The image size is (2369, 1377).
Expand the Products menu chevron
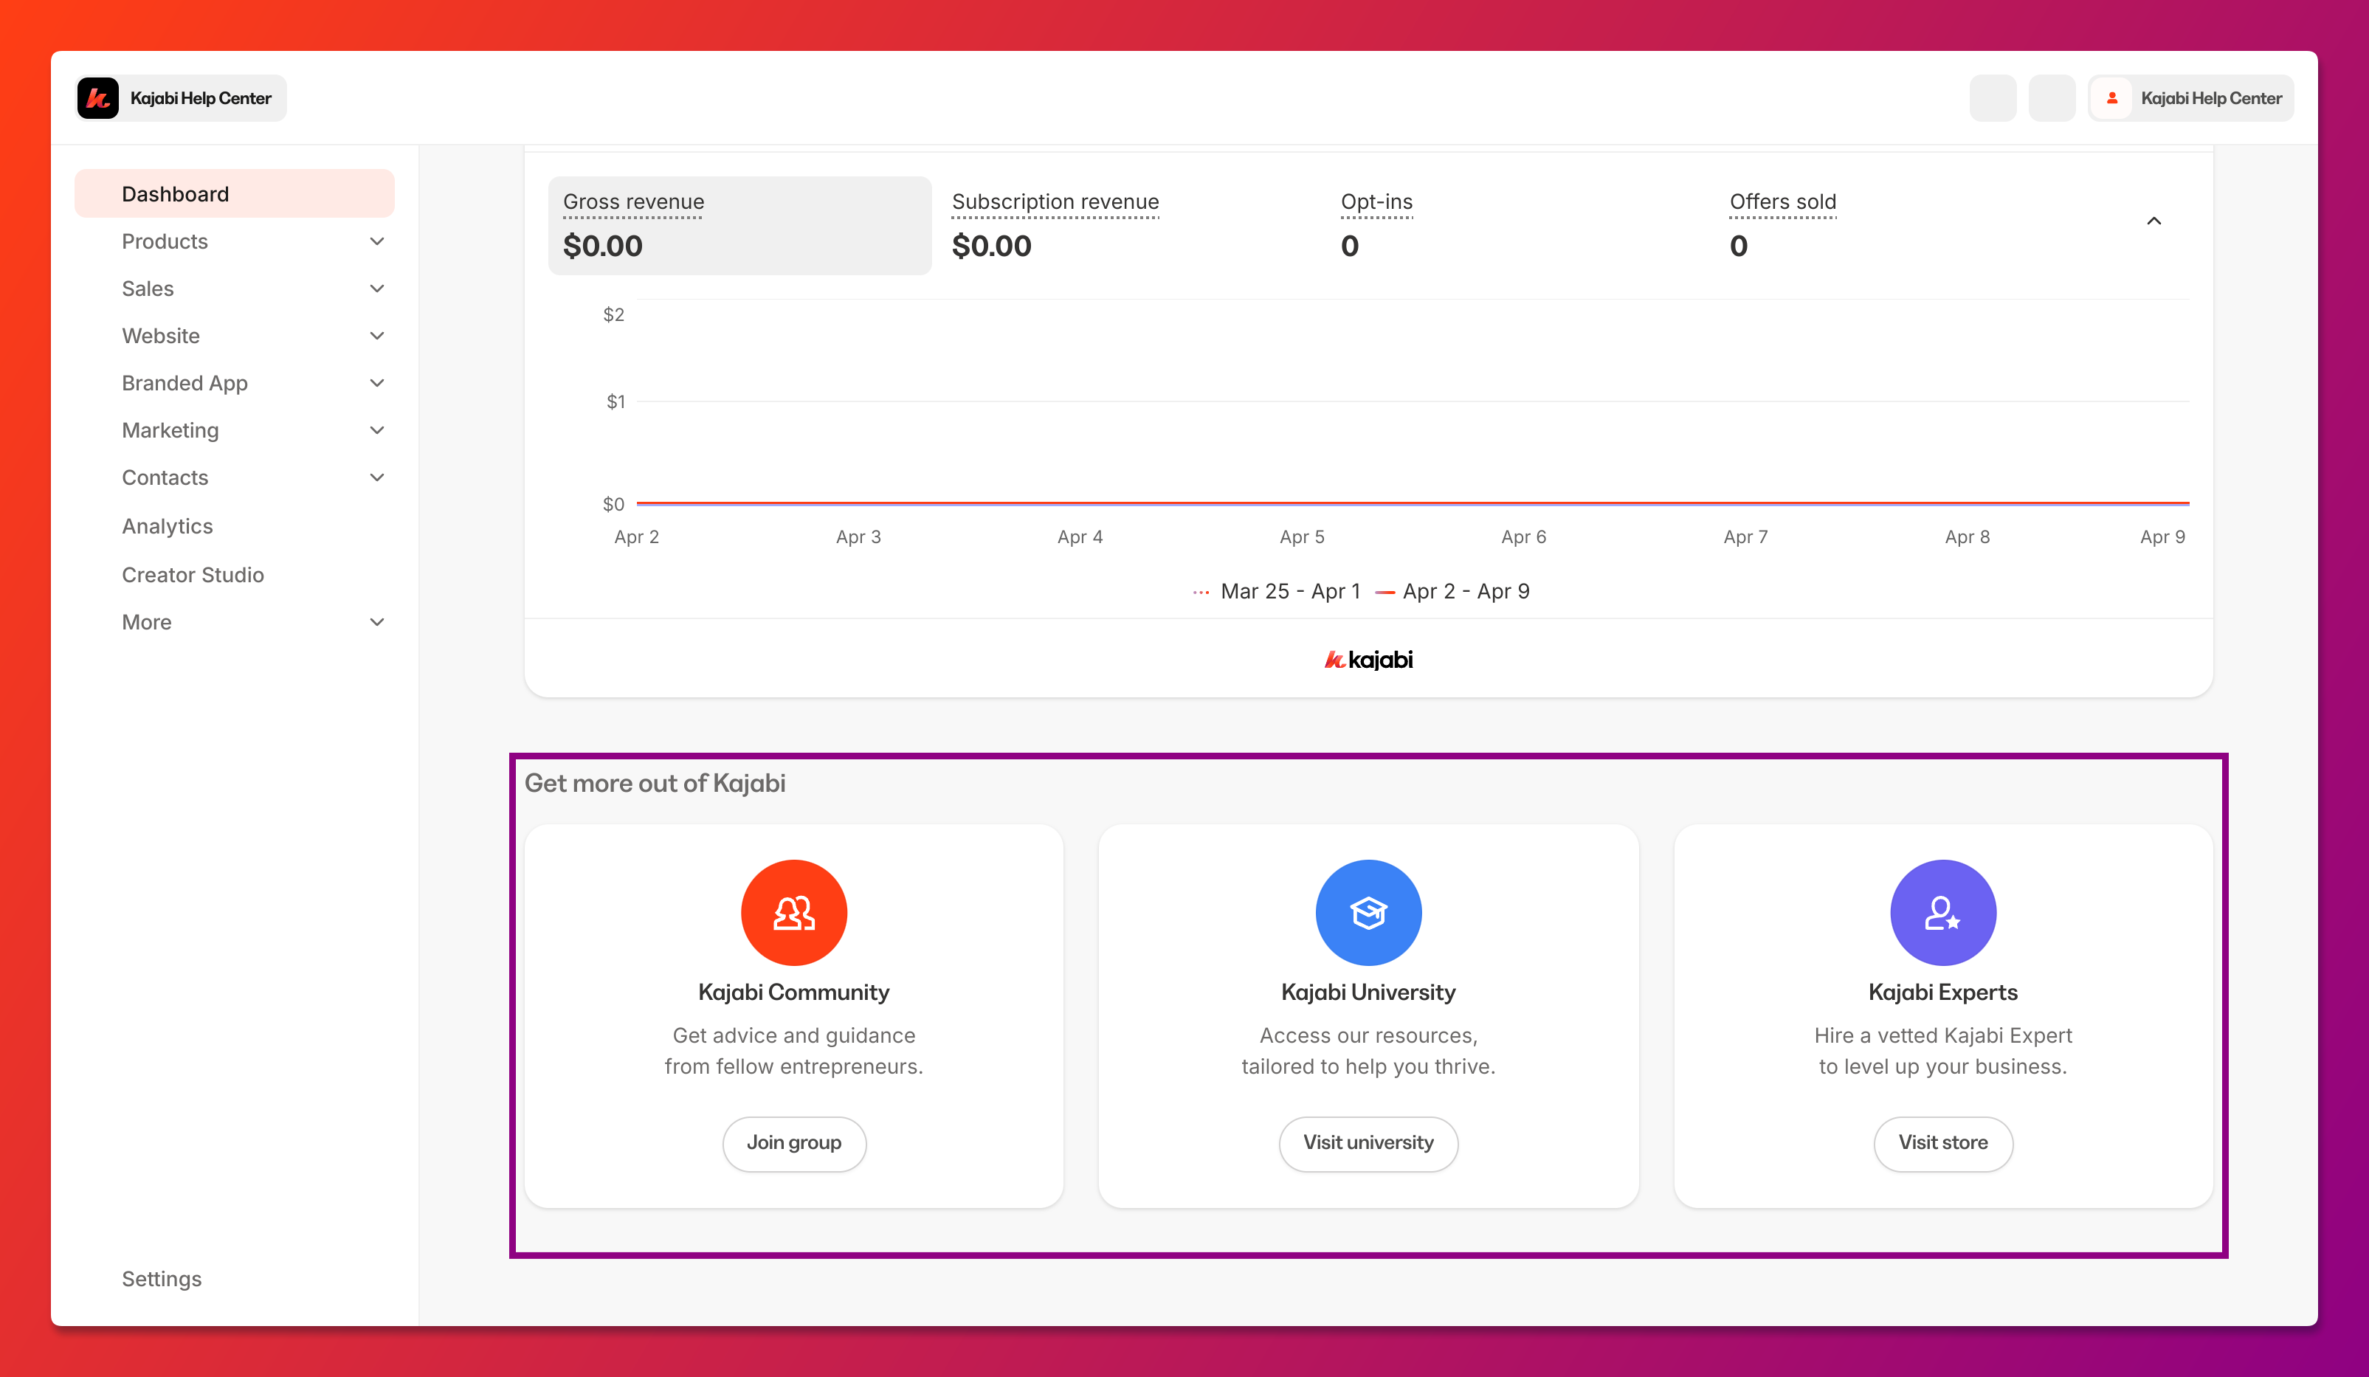pyautogui.click(x=377, y=241)
